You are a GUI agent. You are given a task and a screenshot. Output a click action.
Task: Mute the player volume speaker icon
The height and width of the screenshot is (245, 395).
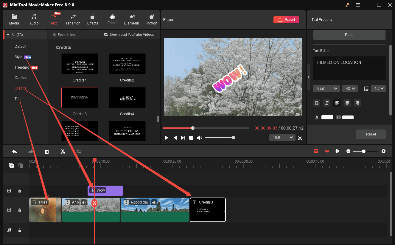[x=199, y=138]
